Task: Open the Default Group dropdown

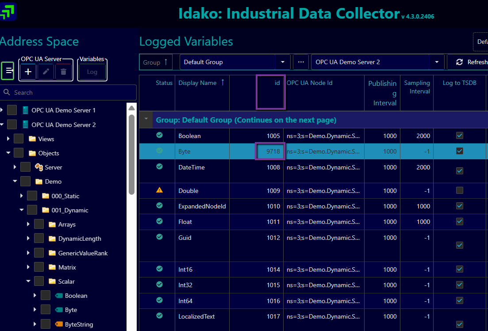Action: pos(283,62)
